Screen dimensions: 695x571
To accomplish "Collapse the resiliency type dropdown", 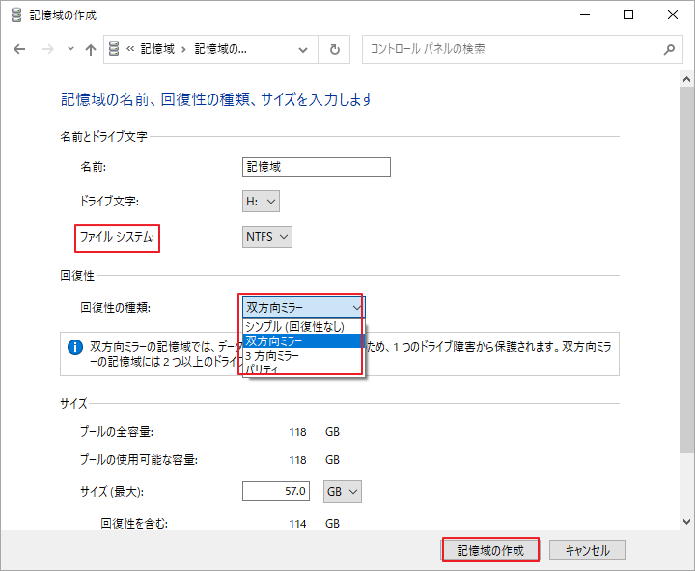I will pos(302,307).
